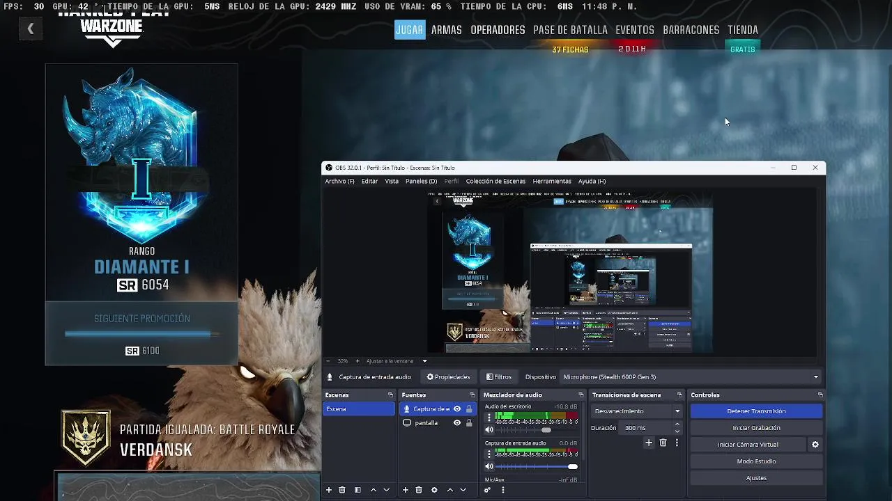Viewport: 892px width, 501px height.
Task: Undock the Transiciones de escena panel pop-out icon
Action: [681, 395]
